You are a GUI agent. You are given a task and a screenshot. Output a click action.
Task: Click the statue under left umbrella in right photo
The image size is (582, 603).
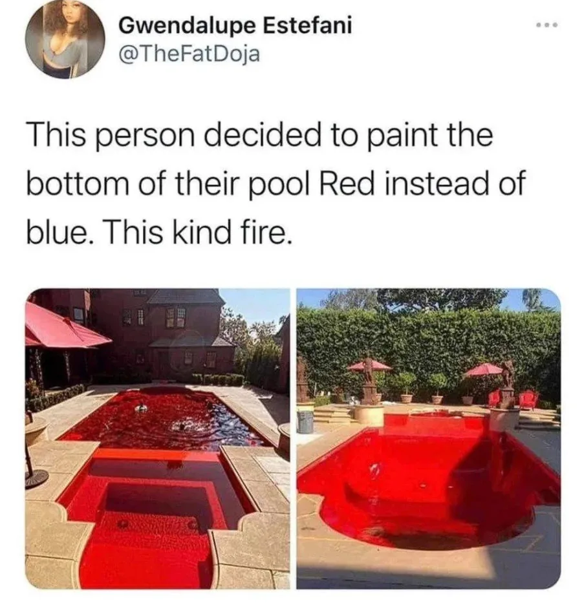click(367, 381)
